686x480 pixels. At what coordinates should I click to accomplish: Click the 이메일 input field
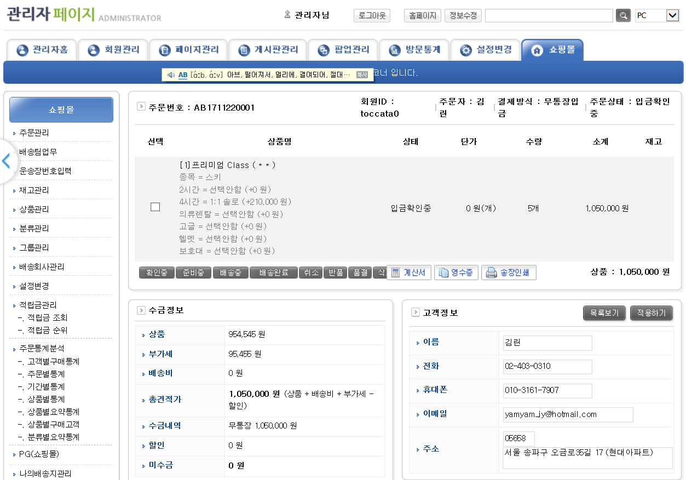point(568,414)
